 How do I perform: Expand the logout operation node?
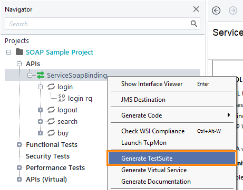40,110
